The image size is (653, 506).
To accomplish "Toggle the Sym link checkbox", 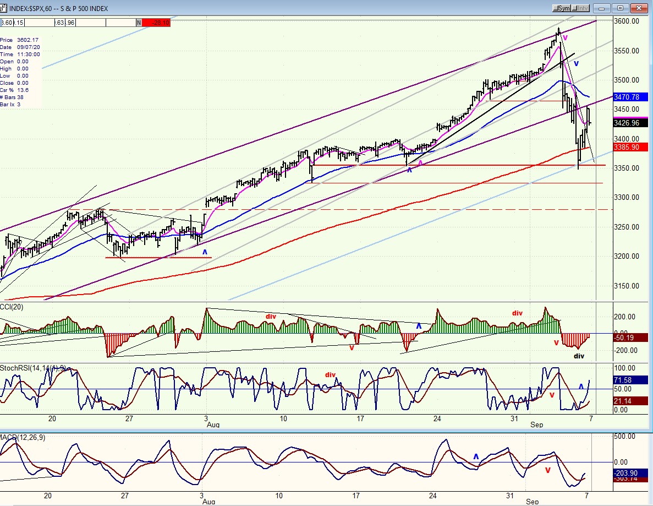I will 562,8.
